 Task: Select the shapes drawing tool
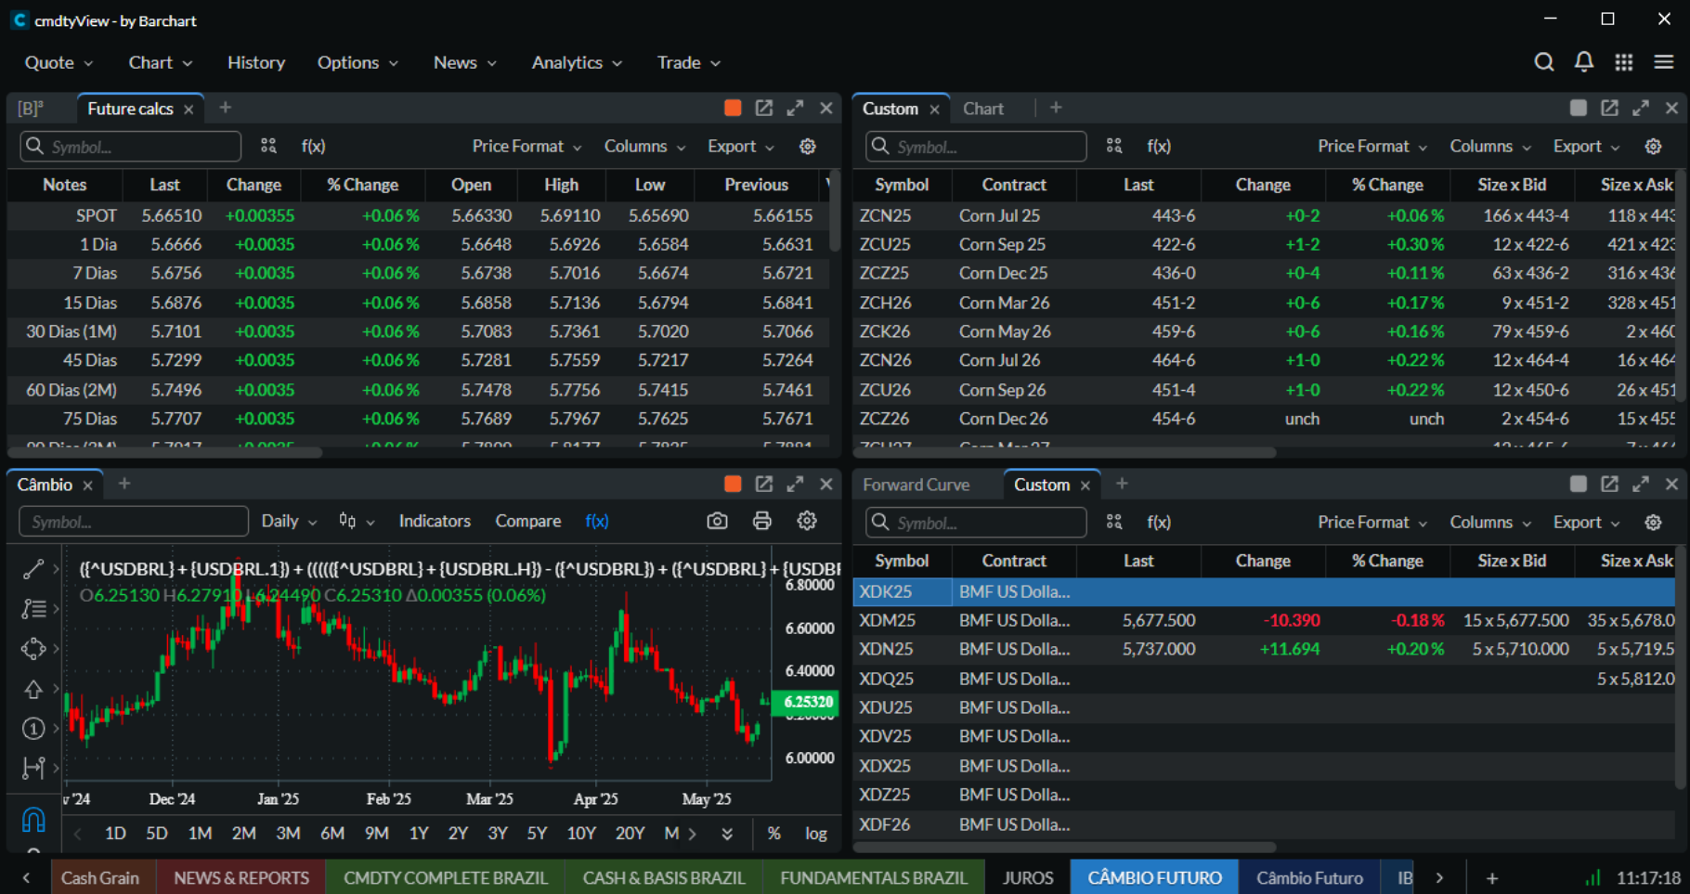(32, 649)
